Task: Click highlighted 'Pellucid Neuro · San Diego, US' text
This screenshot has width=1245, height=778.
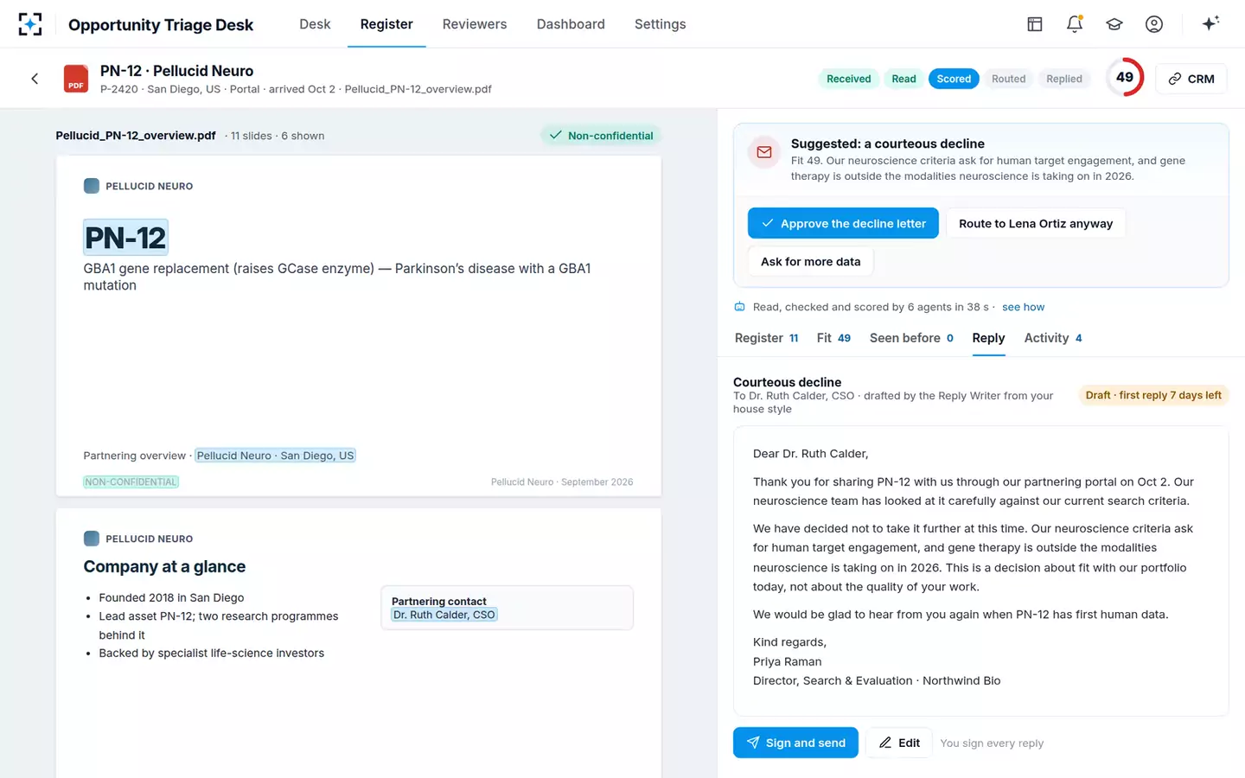Action: click(x=275, y=456)
